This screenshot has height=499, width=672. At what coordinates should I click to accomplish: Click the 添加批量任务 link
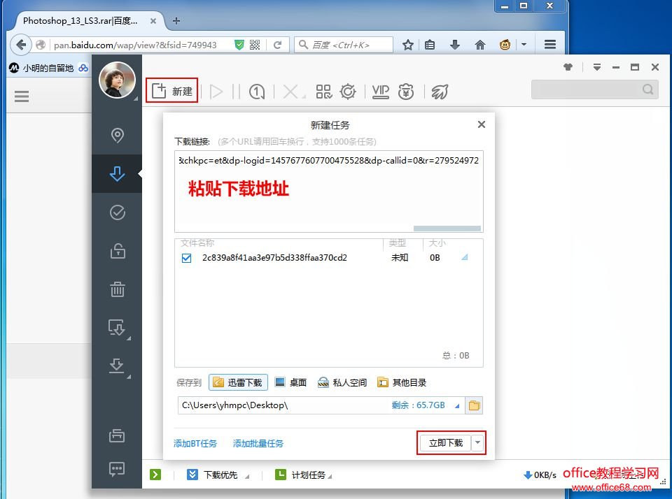258,443
